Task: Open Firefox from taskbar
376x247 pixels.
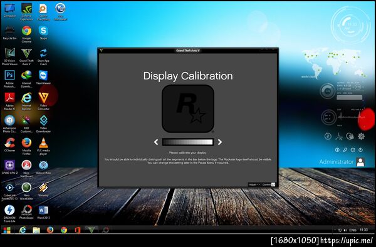Action: [x=50, y=230]
